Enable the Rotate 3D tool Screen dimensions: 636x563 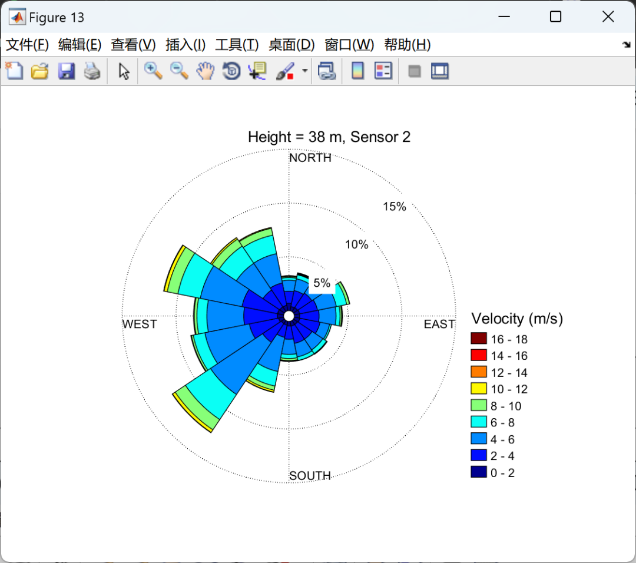[231, 71]
